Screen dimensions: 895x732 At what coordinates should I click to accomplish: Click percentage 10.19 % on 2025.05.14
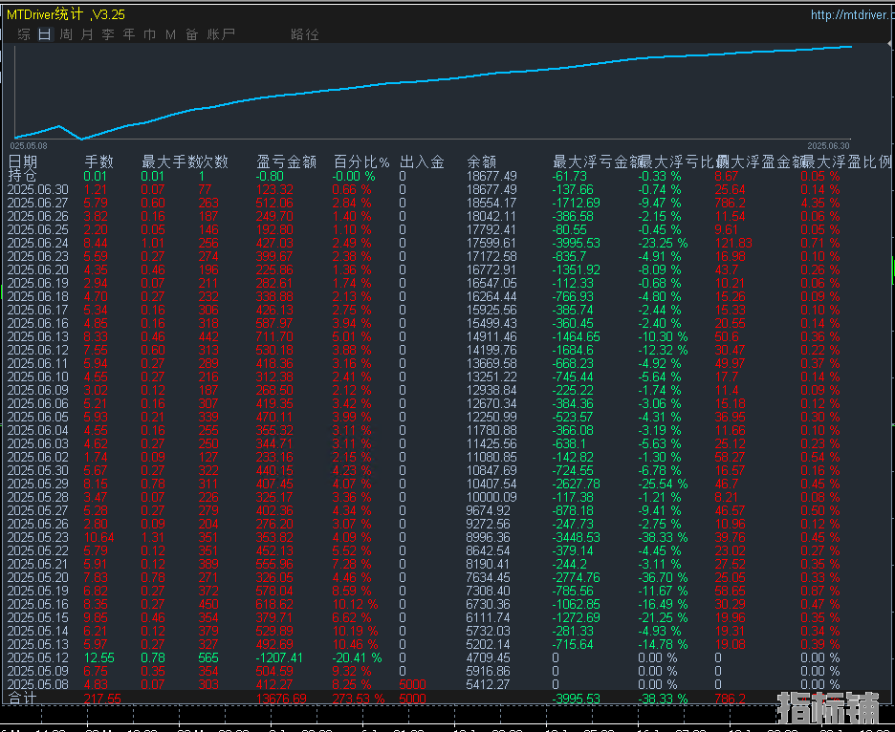pyautogui.click(x=355, y=631)
